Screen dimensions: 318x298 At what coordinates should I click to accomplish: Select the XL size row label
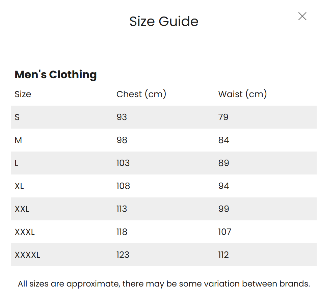pyautogui.click(x=19, y=186)
